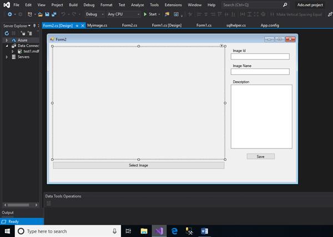Open Microsoft Edge from the taskbar

point(174,231)
